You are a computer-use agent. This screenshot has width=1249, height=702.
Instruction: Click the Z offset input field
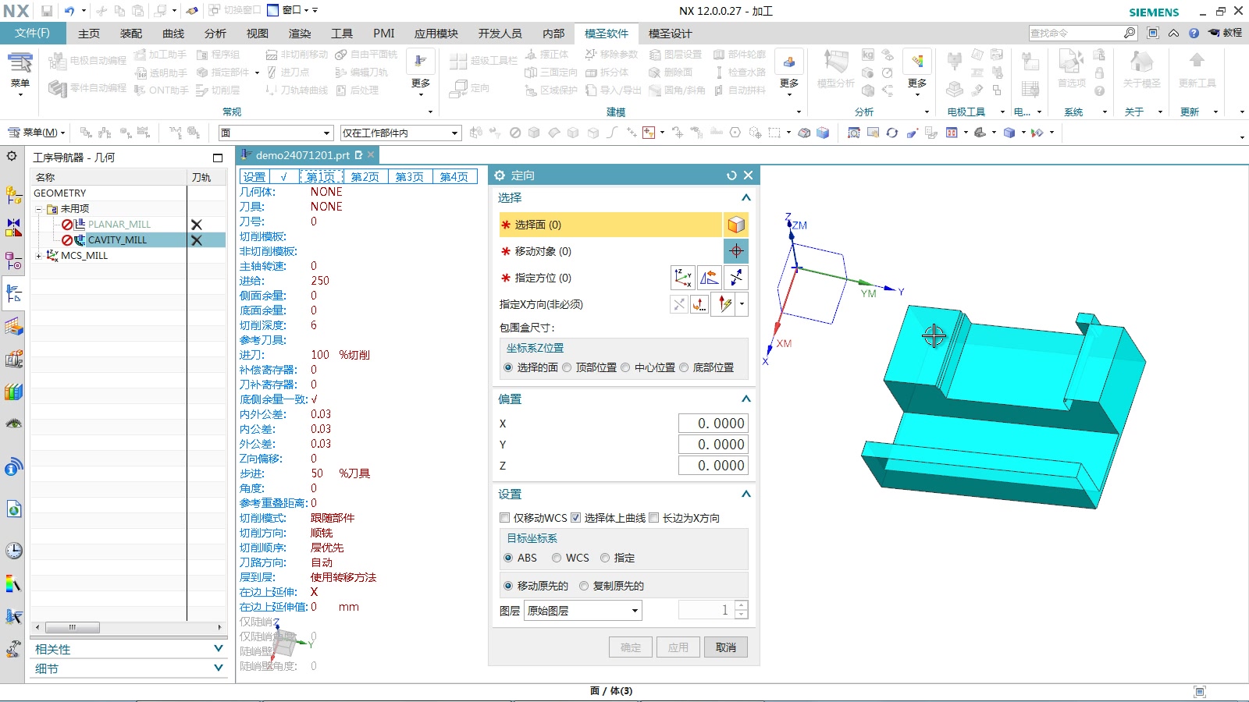point(713,466)
